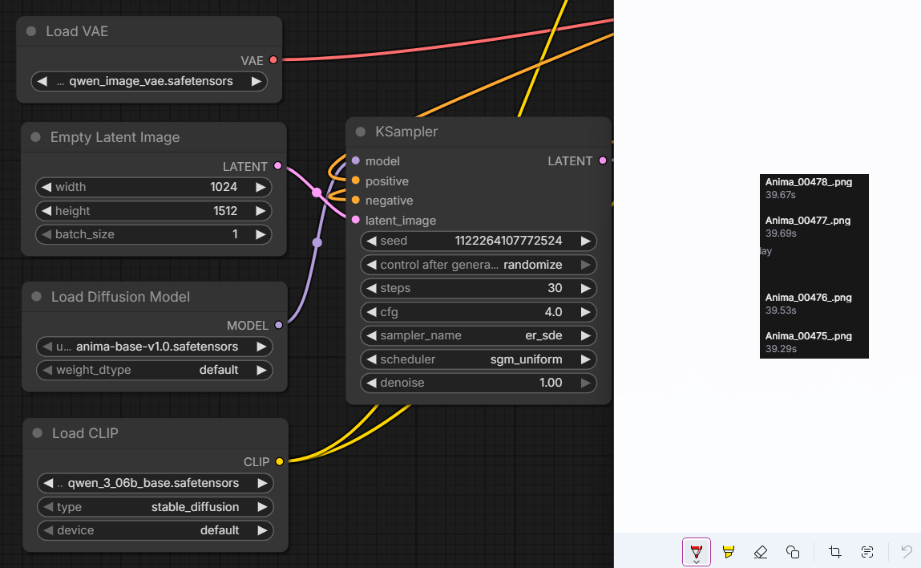Click the KSampler model input connector
This screenshot has height=568, width=921.
(x=355, y=160)
